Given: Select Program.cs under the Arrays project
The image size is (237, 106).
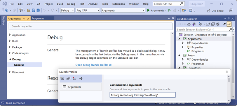Looking at the screenshot, I should click(x=198, y=64).
